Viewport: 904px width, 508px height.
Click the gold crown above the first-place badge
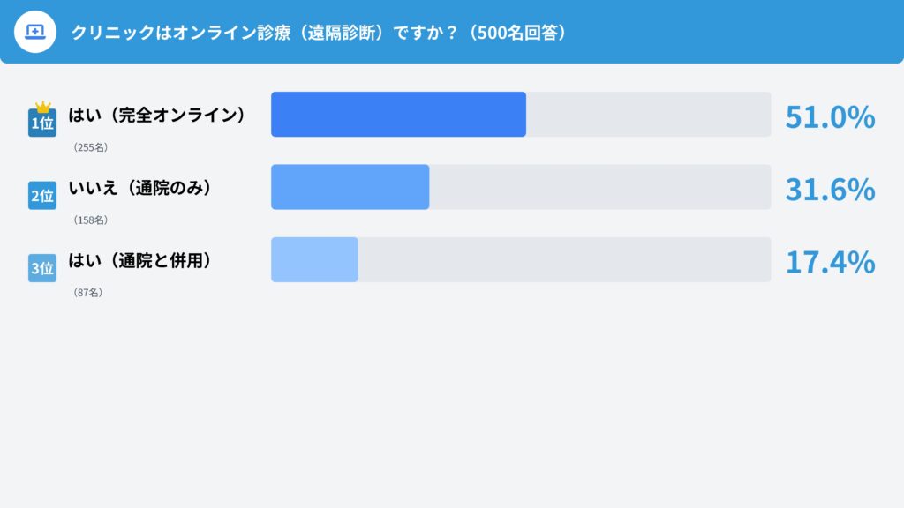42,107
